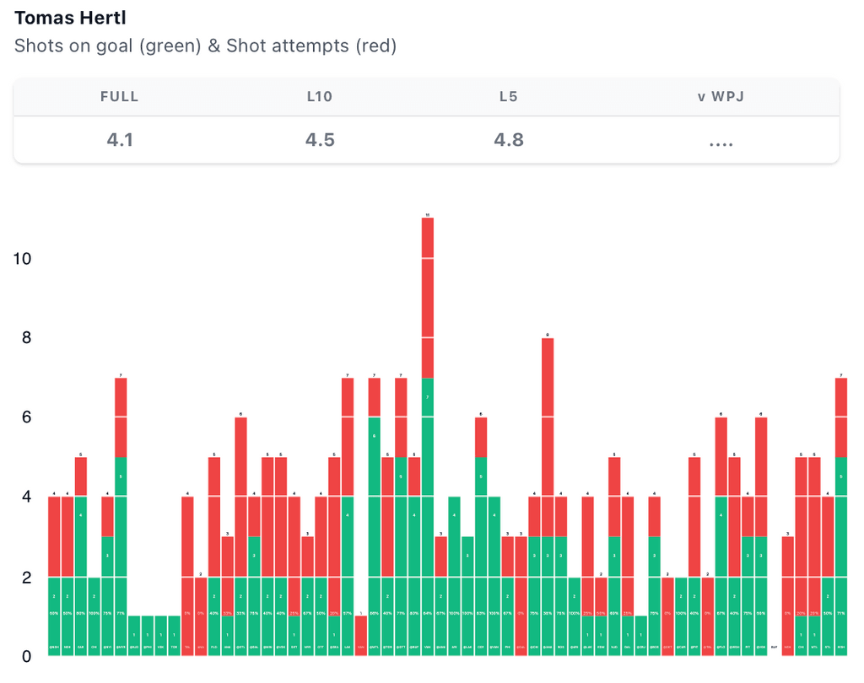
Task: Click the 4.8 average under L5
Action: [509, 140]
